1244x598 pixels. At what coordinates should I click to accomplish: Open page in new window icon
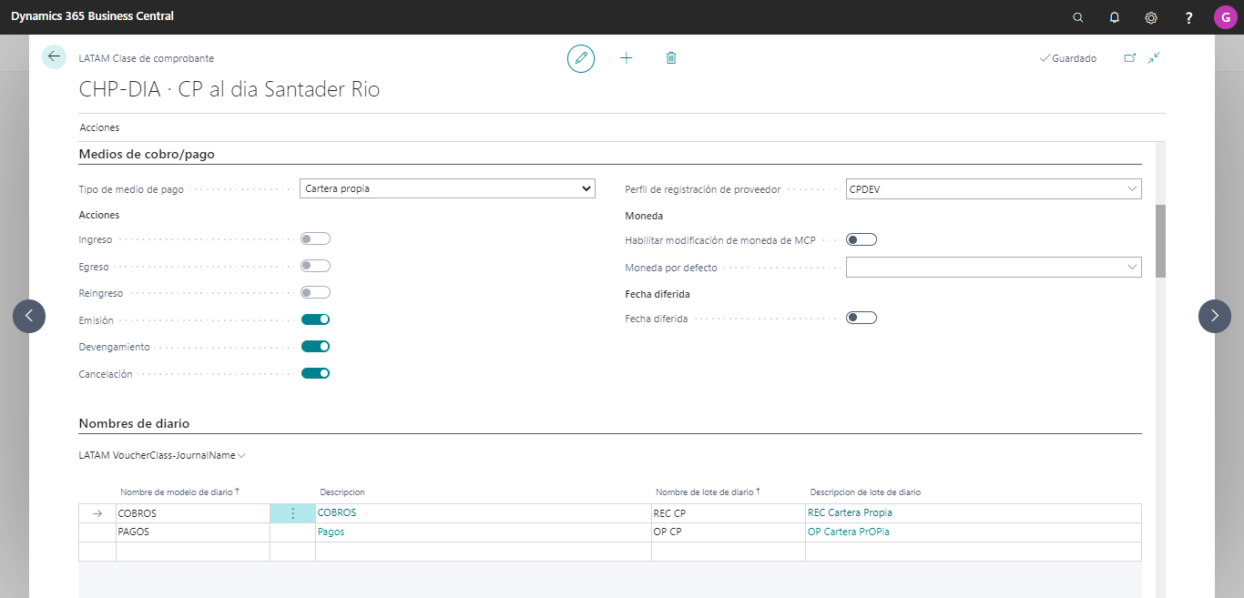point(1130,58)
